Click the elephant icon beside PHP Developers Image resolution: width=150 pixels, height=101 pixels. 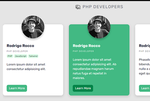point(78,7)
